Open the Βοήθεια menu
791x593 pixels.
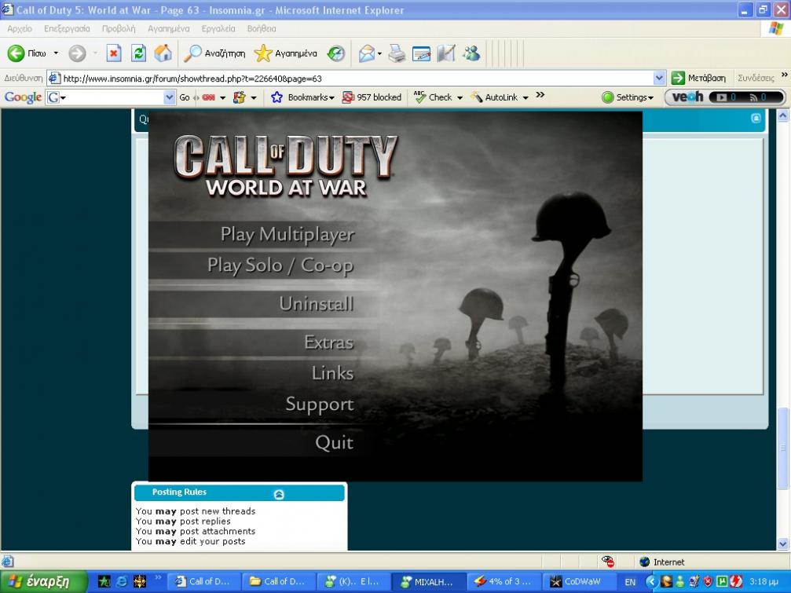click(x=262, y=29)
